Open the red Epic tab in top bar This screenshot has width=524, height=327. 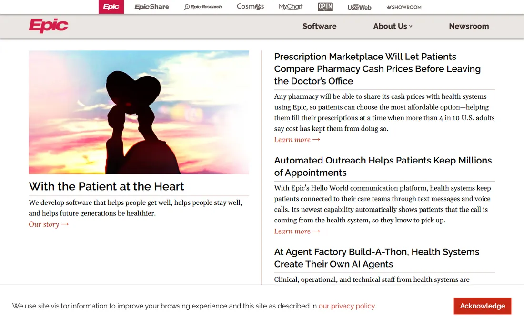tap(111, 7)
